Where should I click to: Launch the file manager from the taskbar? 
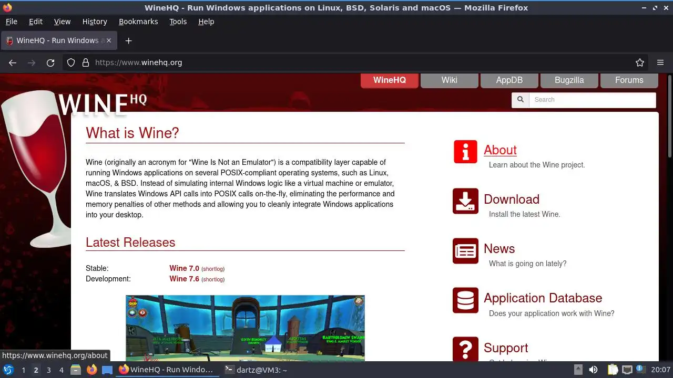tap(76, 370)
